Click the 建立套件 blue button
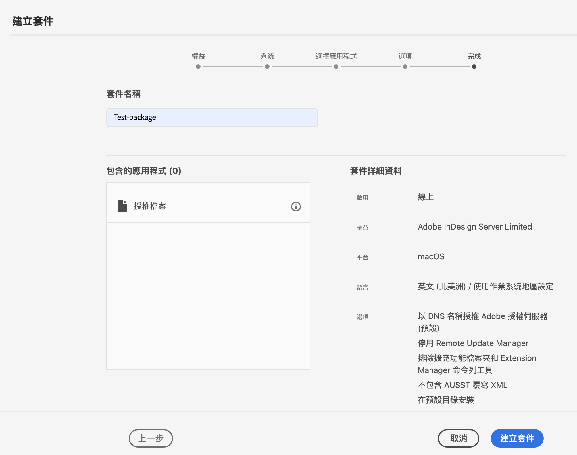Image resolution: width=577 pixels, height=455 pixels. [517, 438]
